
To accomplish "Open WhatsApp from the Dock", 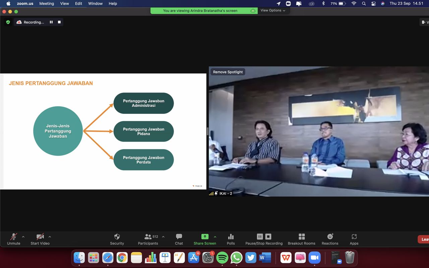I will click(237, 257).
